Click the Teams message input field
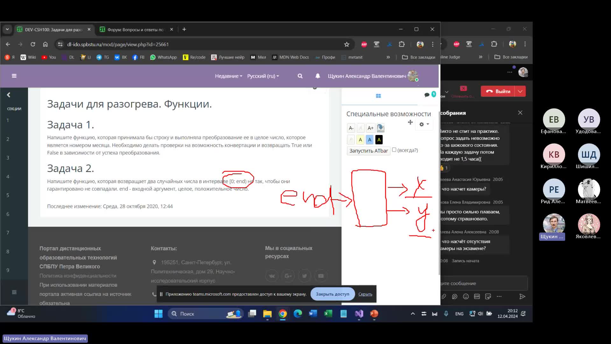This screenshot has height=344, width=611. (x=484, y=283)
